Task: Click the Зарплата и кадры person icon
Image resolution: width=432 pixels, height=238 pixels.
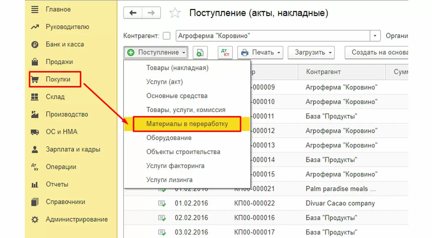Action: coord(35,149)
